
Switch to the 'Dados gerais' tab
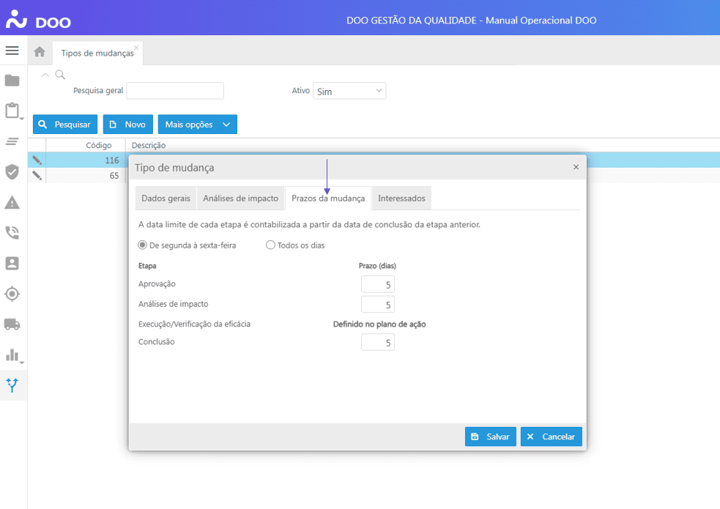[166, 198]
